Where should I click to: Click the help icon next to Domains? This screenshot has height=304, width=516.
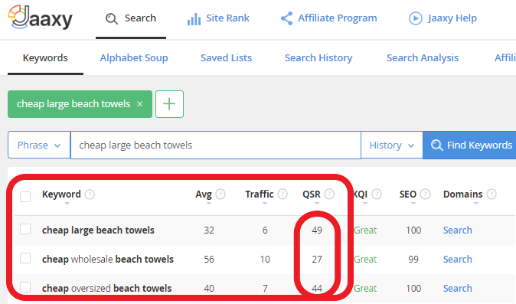coord(492,194)
